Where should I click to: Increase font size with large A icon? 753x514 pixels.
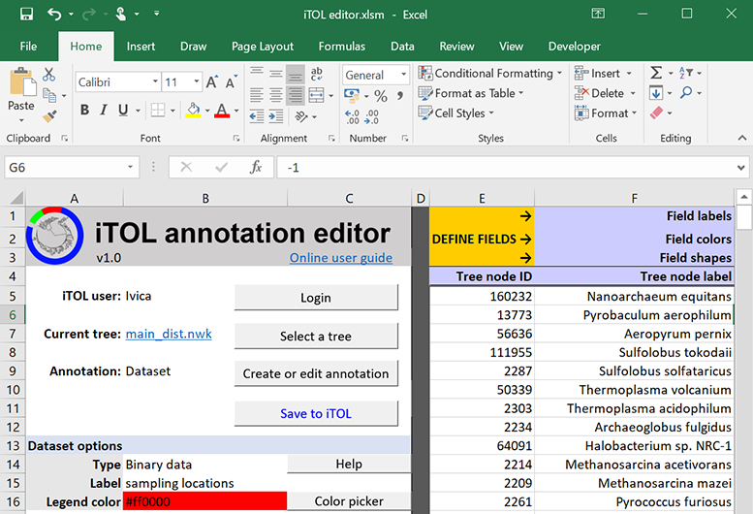(212, 82)
